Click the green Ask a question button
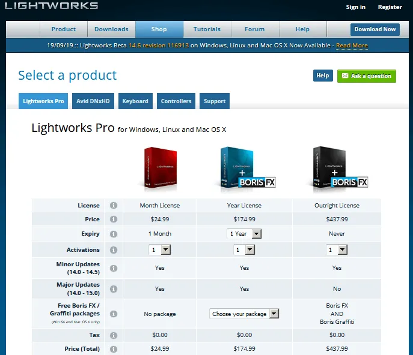Viewport: 413px width, 355px height. [x=366, y=76]
